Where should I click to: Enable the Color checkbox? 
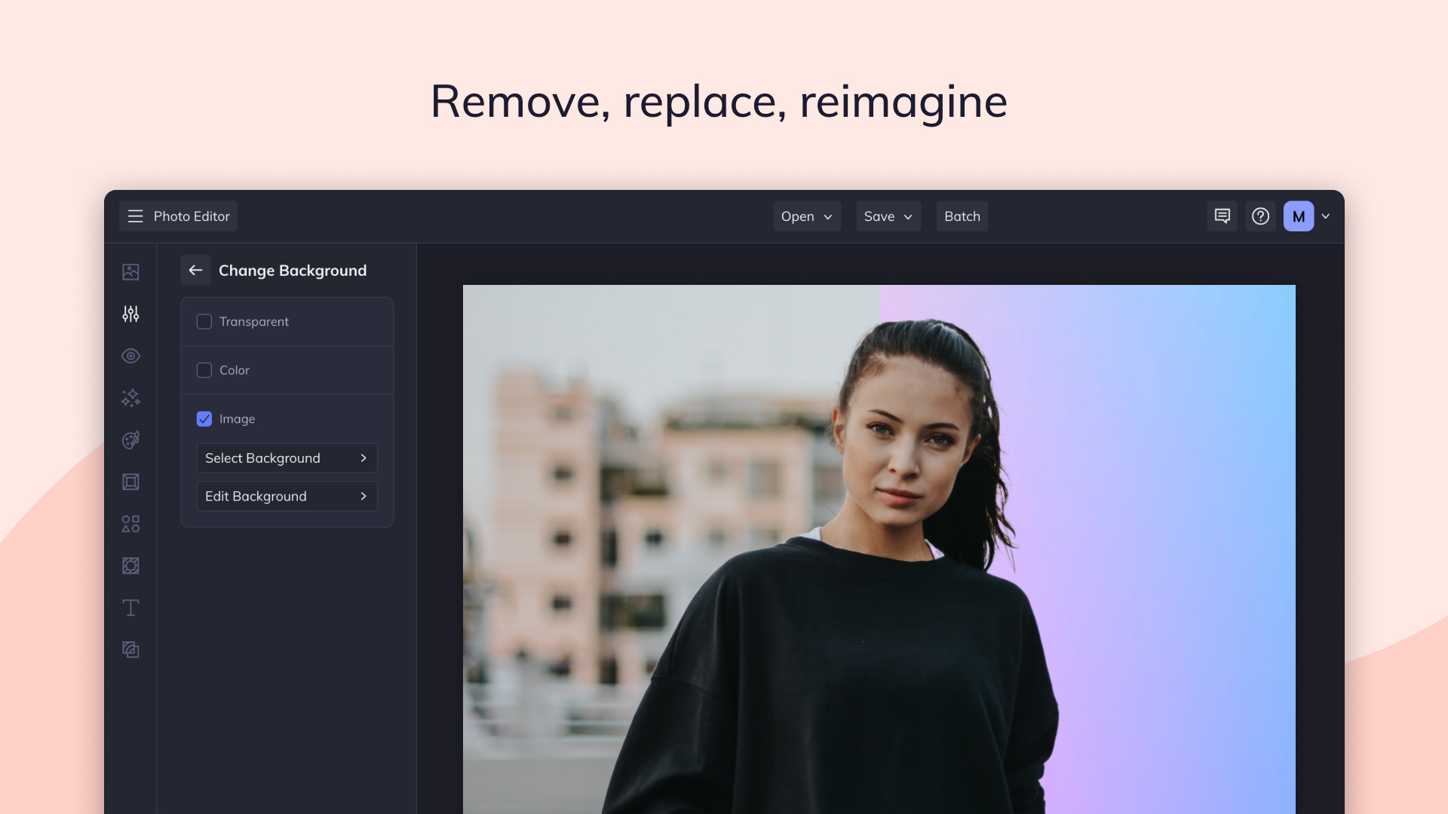[204, 370]
